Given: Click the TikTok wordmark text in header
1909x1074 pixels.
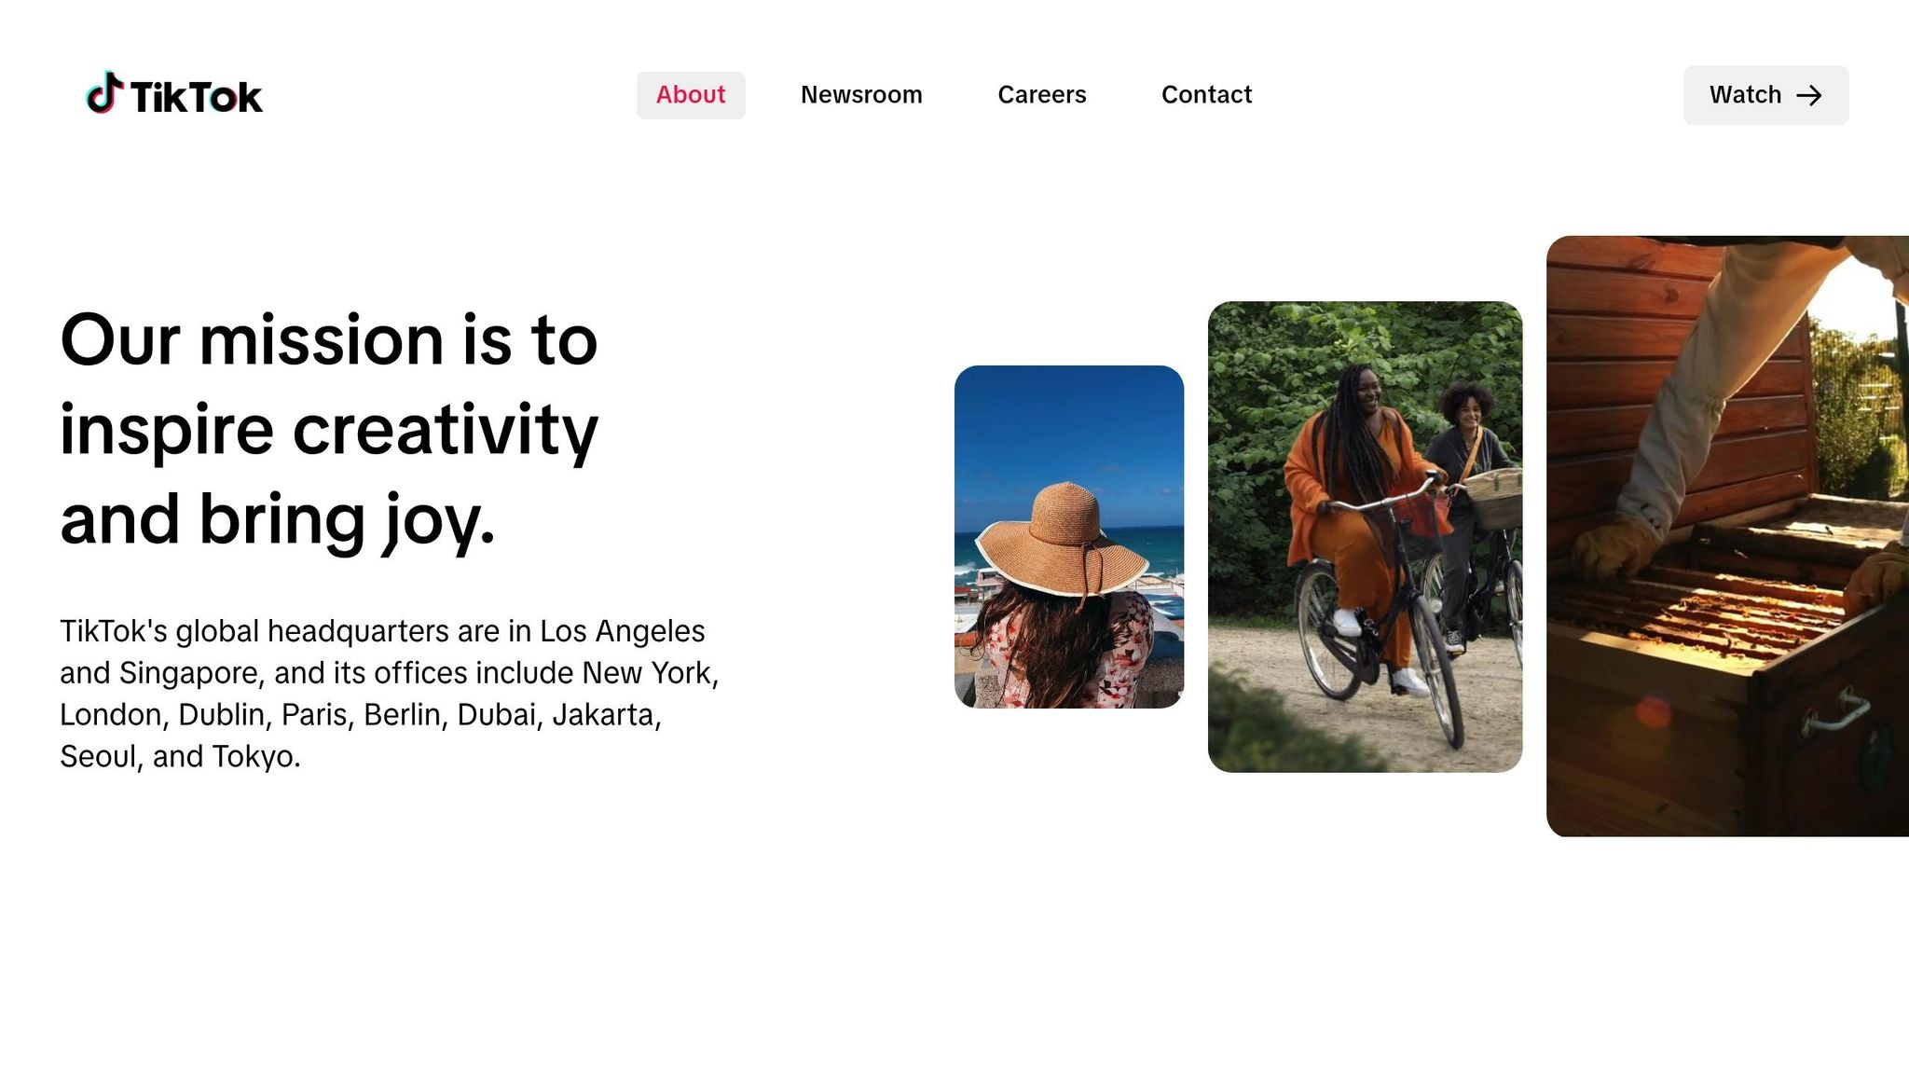Looking at the screenshot, I should click(196, 97).
